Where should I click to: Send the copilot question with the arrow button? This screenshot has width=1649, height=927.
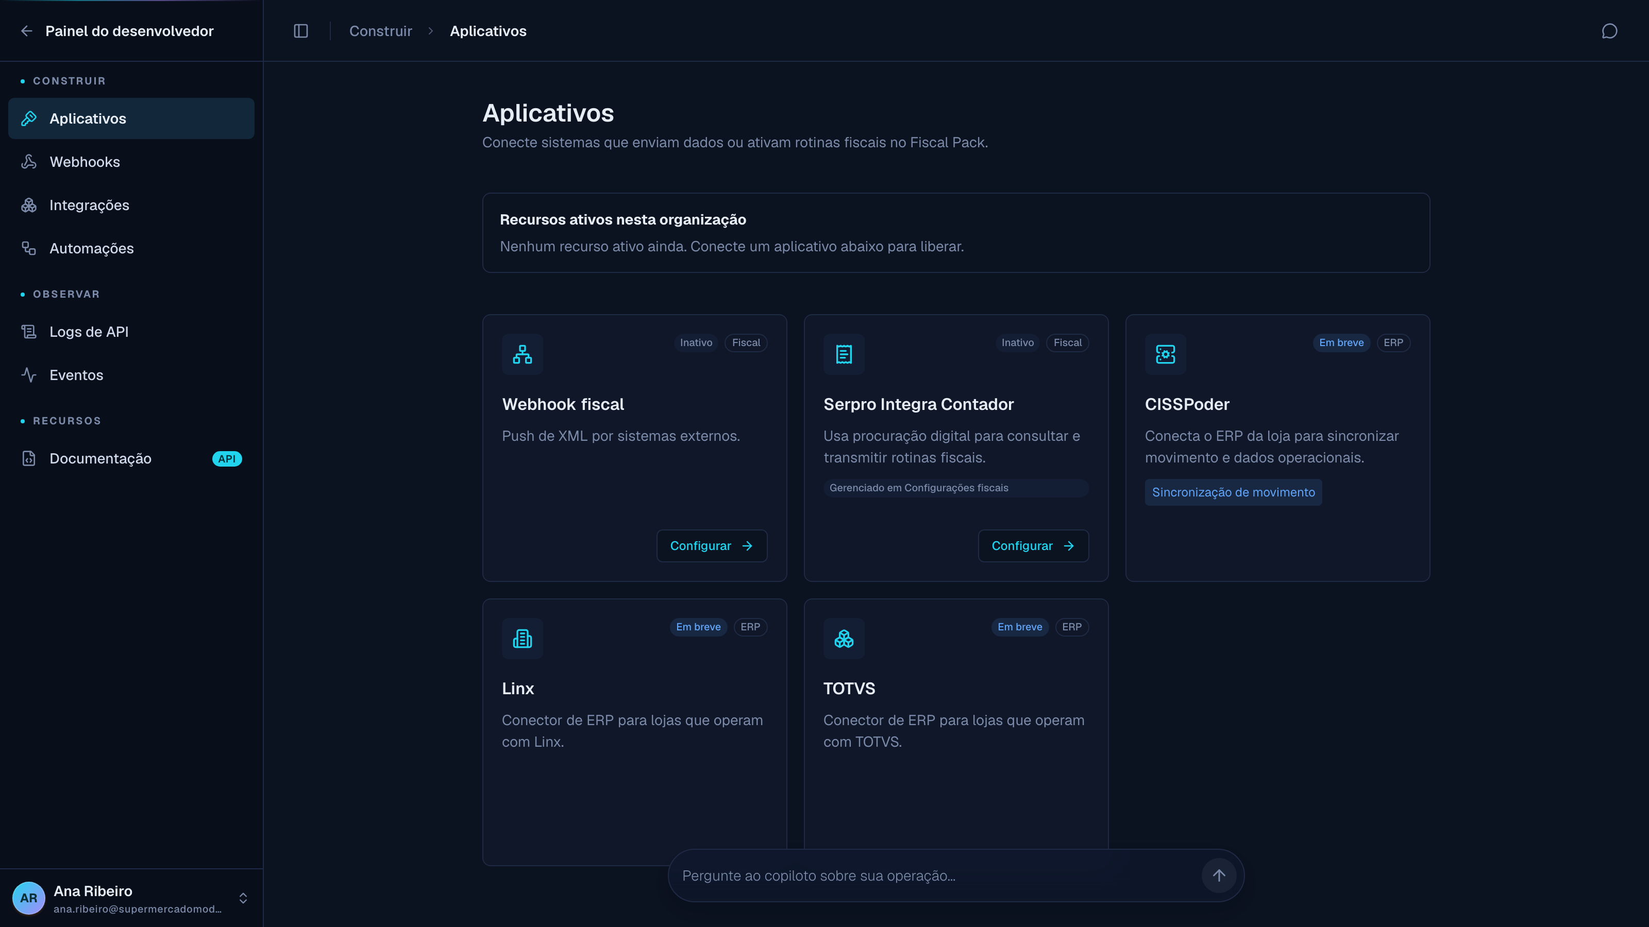(x=1219, y=875)
